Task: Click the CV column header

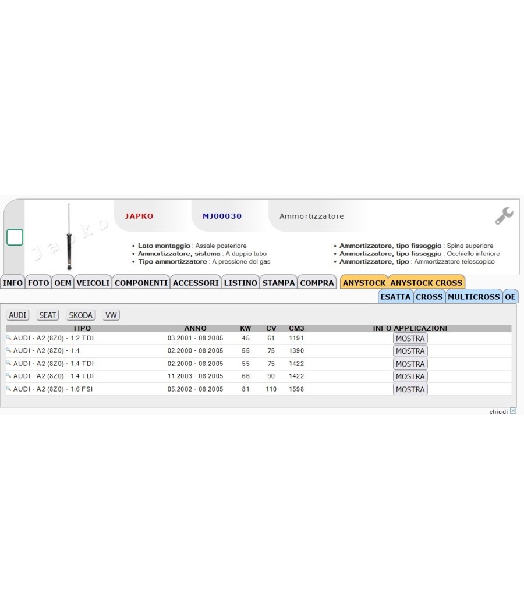Action: (271, 328)
